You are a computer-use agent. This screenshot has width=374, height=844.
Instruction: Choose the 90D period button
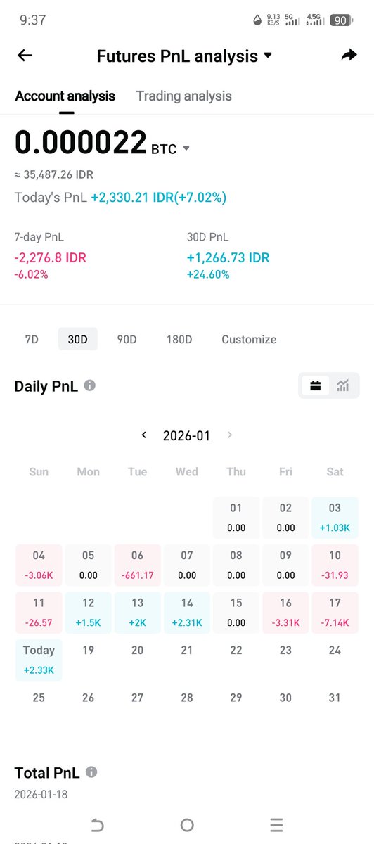(127, 339)
